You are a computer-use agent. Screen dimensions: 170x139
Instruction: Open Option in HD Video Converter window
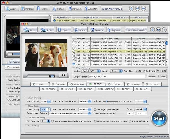click(59, 9)
